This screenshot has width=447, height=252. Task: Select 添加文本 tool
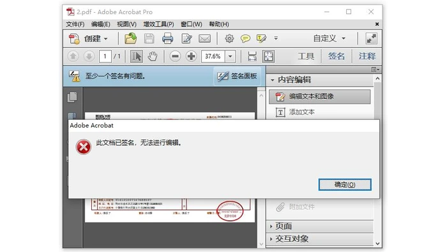tap(295, 112)
